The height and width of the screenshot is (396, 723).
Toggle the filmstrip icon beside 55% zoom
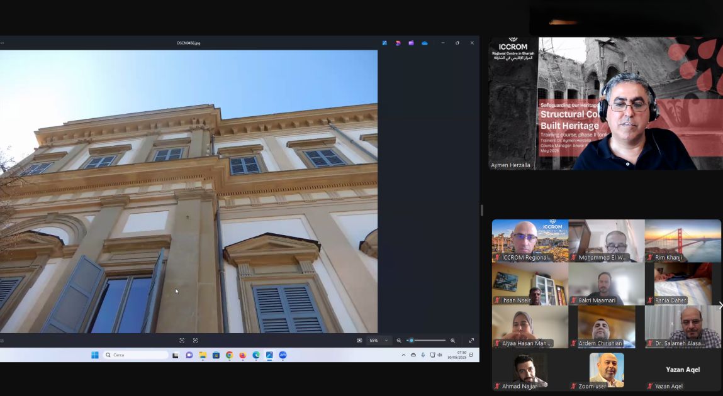click(x=359, y=340)
